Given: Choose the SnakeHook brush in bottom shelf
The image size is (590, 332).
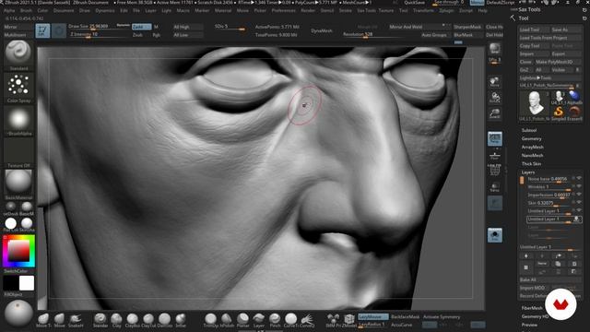Looking at the screenshot, I should tap(76, 320).
